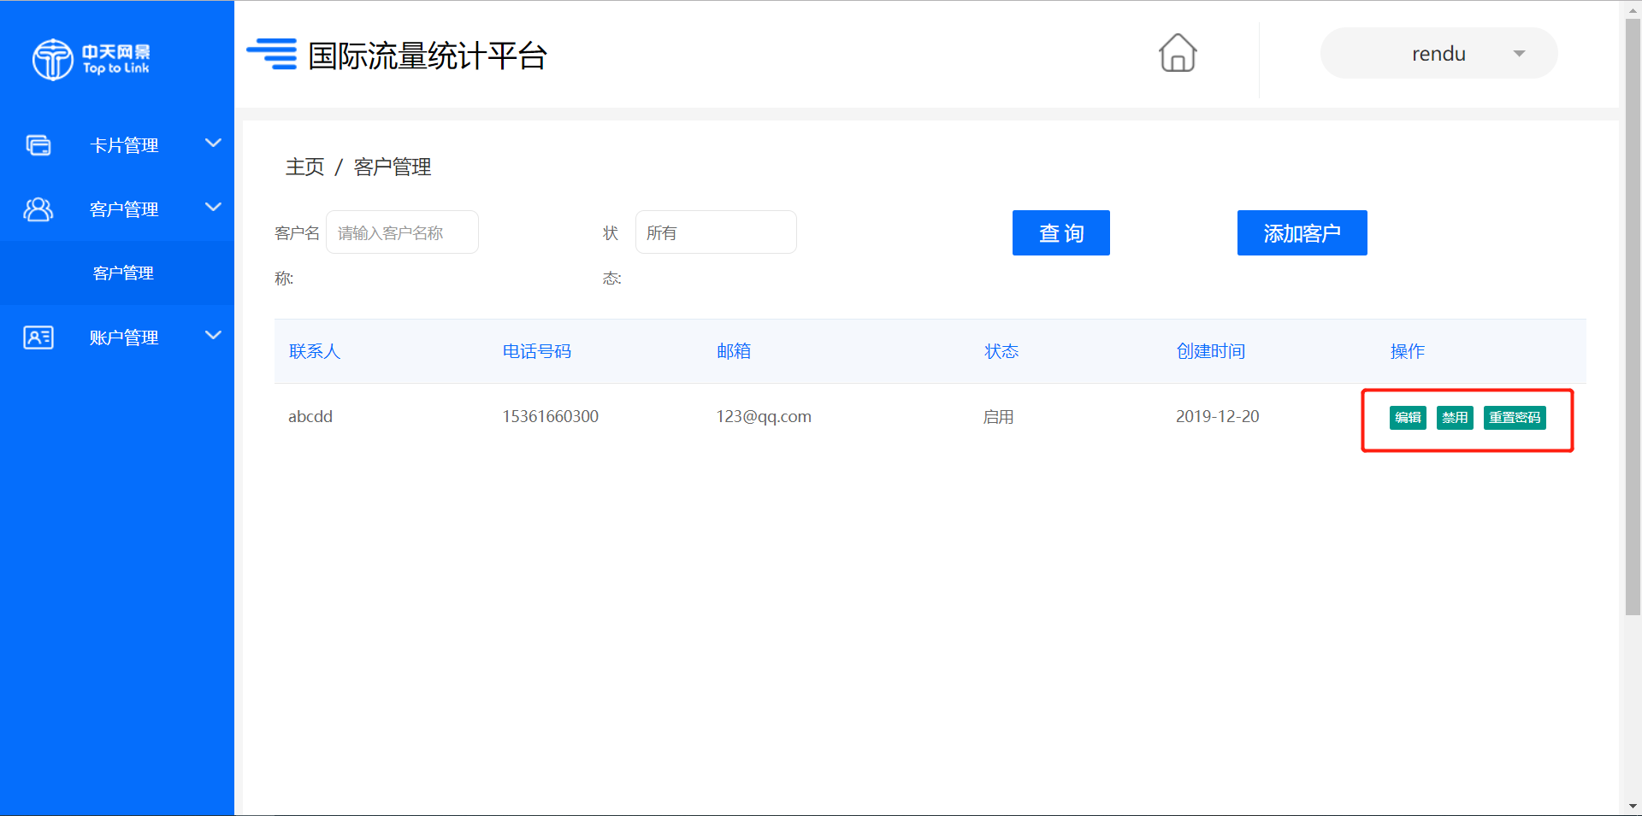Click the 国际流量统计平台 title
Screen dimensions: 1642x816
click(428, 56)
